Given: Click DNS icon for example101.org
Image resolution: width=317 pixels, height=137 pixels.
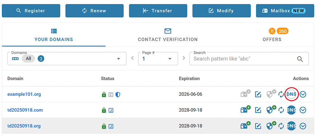Looking at the screenshot, I should (x=291, y=94).
